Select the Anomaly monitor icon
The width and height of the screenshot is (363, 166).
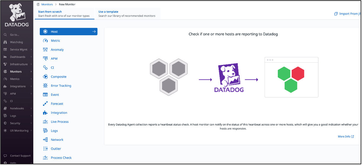tap(45, 50)
